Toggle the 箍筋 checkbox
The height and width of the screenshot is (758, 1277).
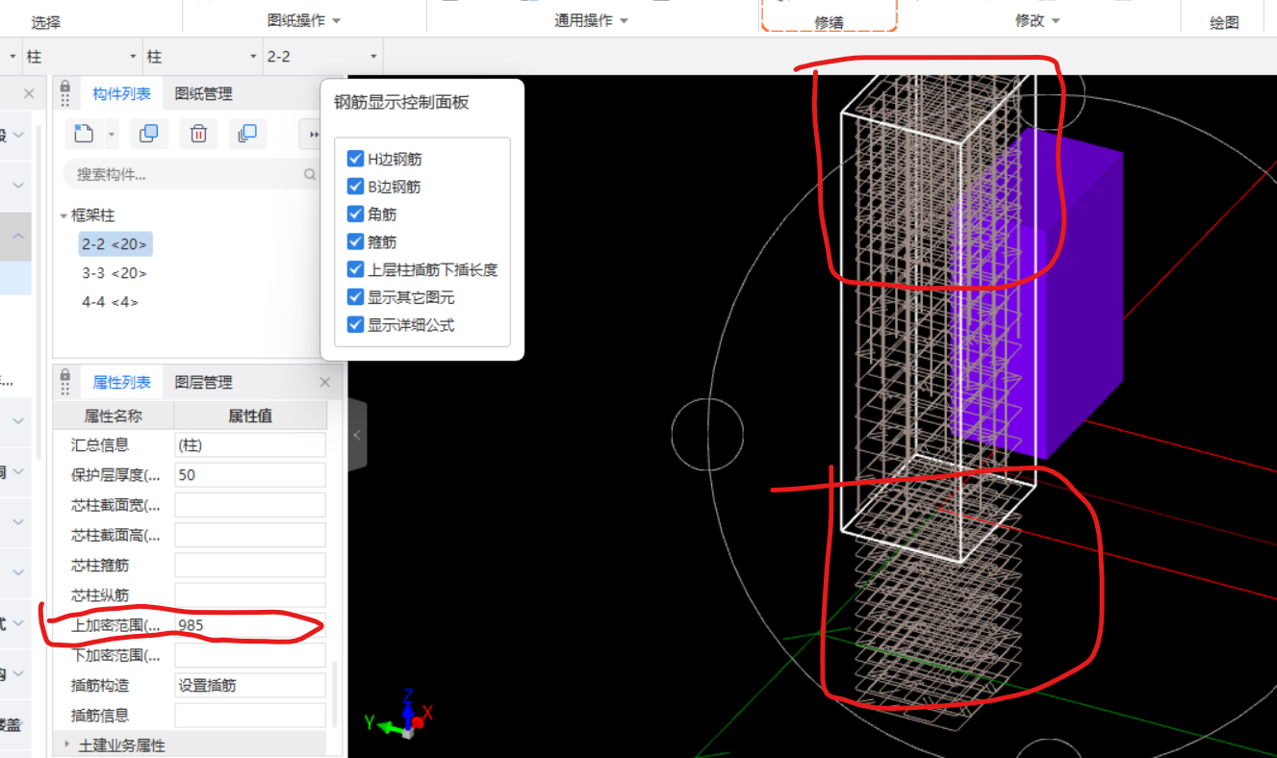coord(355,242)
